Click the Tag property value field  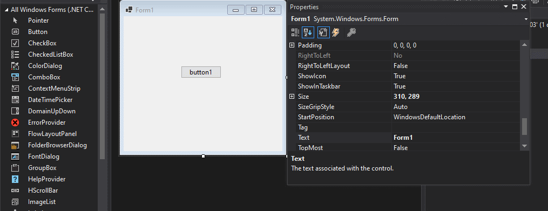(456, 127)
